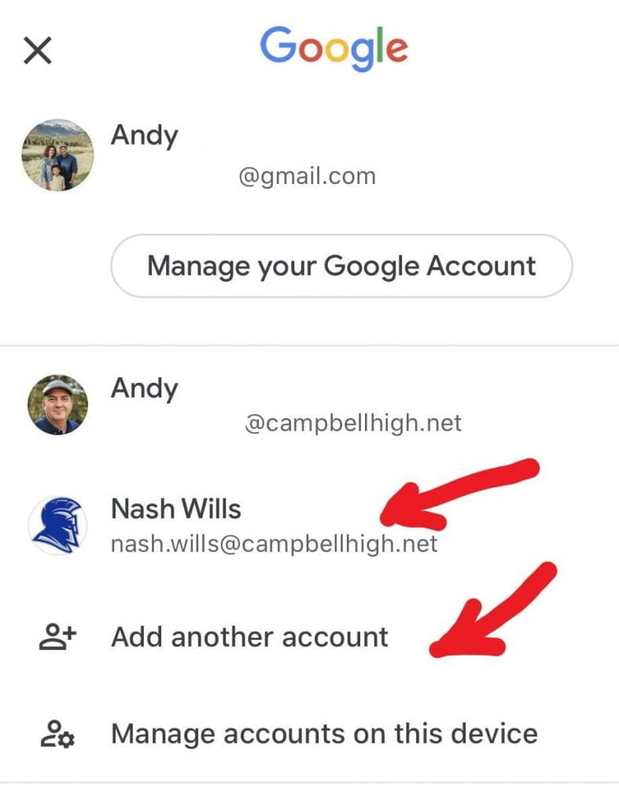The image size is (619, 805).
Task: Click divider line below Manage your Google Account
Action: (x=309, y=346)
